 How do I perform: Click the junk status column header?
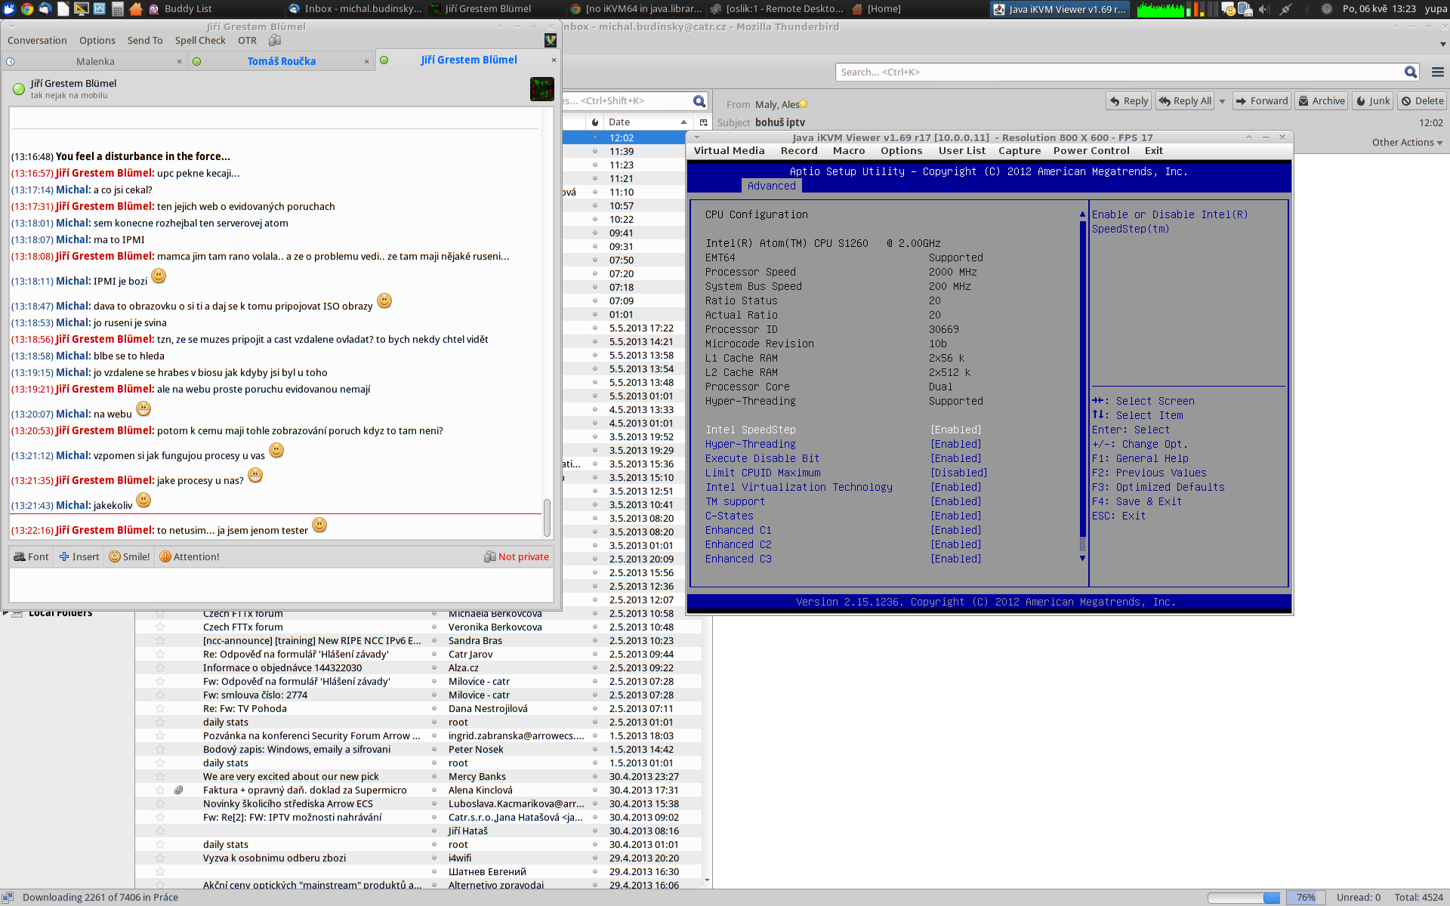point(595,122)
